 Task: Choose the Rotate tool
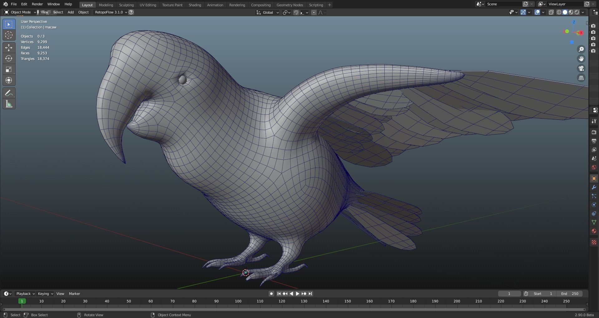pos(9,58)
